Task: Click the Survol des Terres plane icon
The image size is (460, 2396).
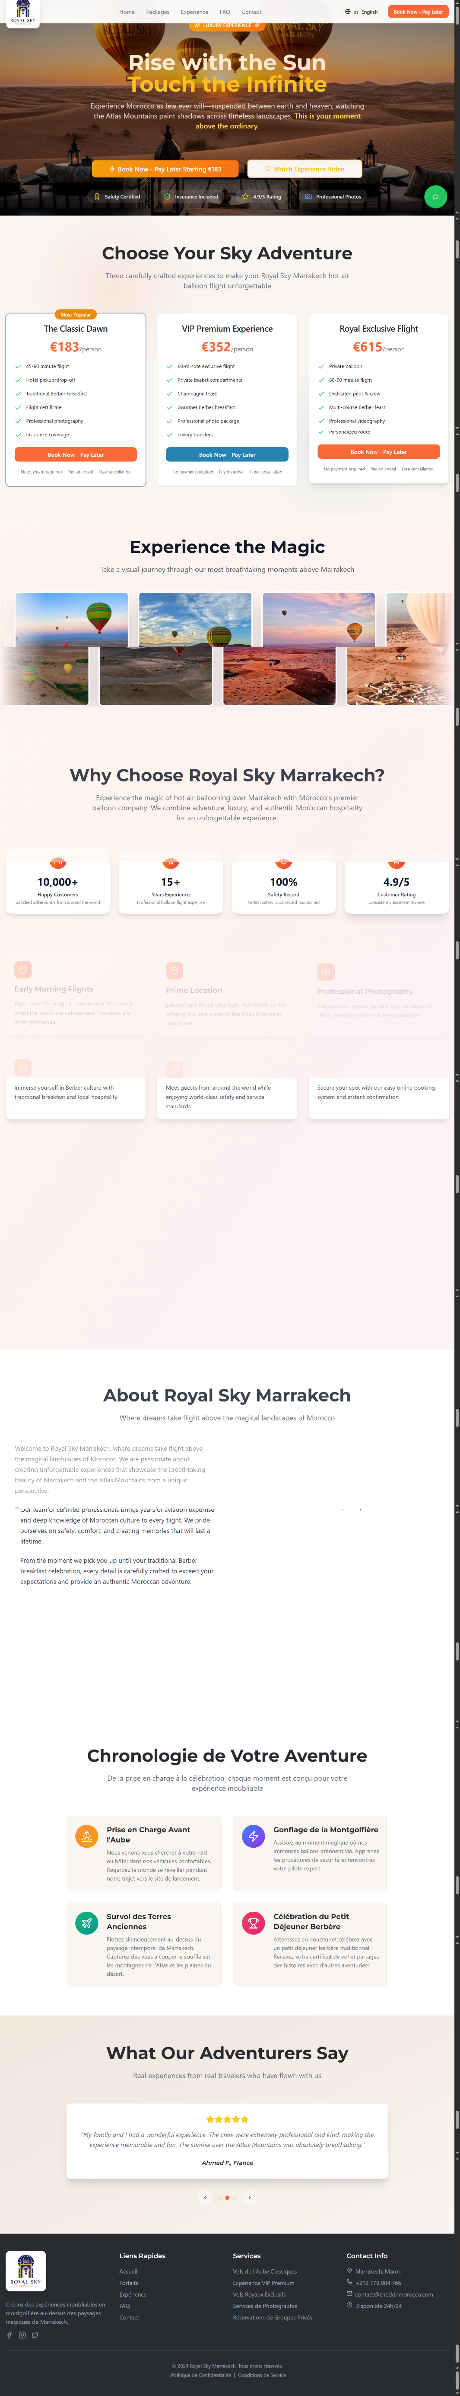Action: (x=86, y=1923)
